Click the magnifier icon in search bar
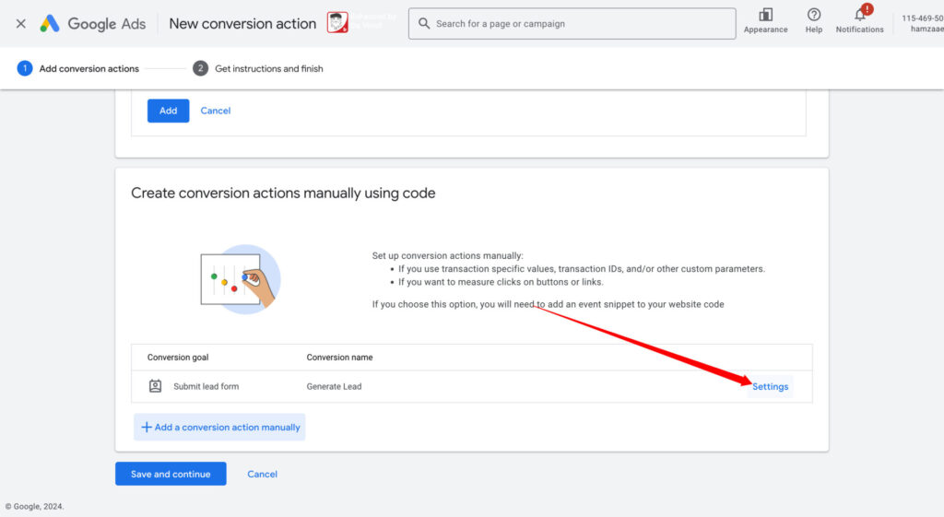This screenshot has height=517, width=944. pos(424,24)
